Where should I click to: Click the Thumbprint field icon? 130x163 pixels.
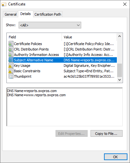11,76
